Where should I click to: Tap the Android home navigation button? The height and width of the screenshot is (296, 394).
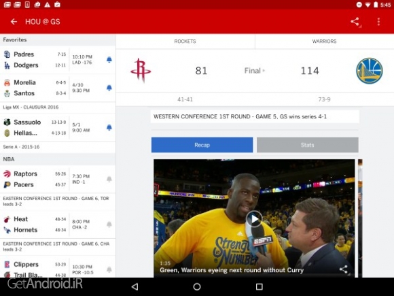197,286
